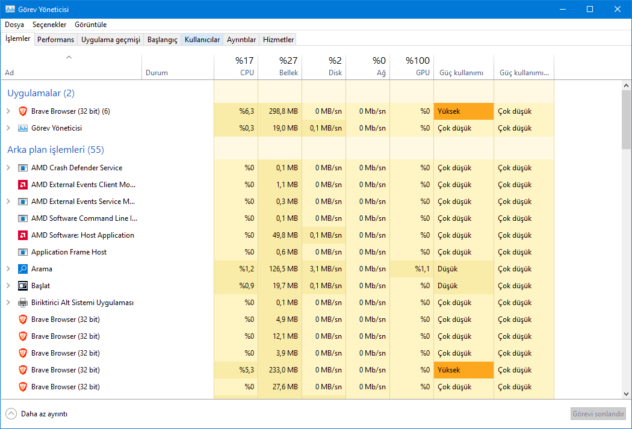Select the İşlemler tab
Screen dimensions: 632x429
(17, 39)
